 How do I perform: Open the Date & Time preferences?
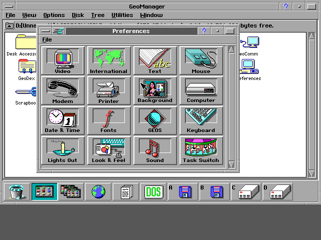click(63, 120)
